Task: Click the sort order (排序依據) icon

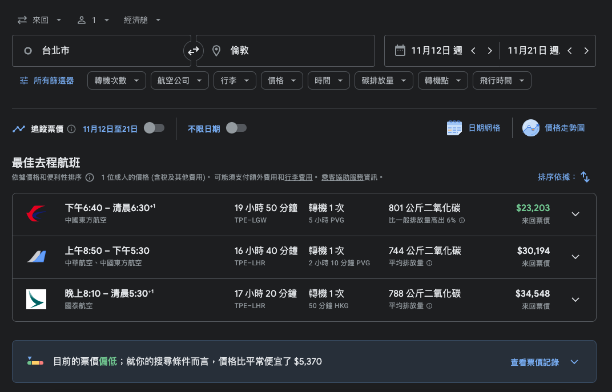Action: point(585,177)
